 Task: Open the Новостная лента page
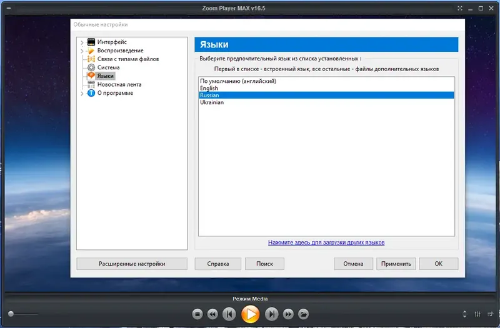(119, 84)
